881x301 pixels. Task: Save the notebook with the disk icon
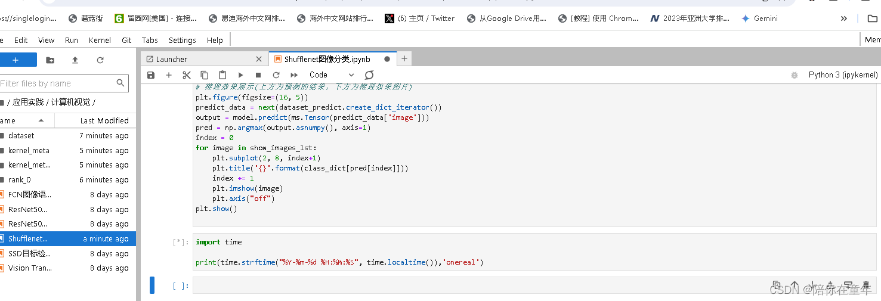[x=151, y=75]
